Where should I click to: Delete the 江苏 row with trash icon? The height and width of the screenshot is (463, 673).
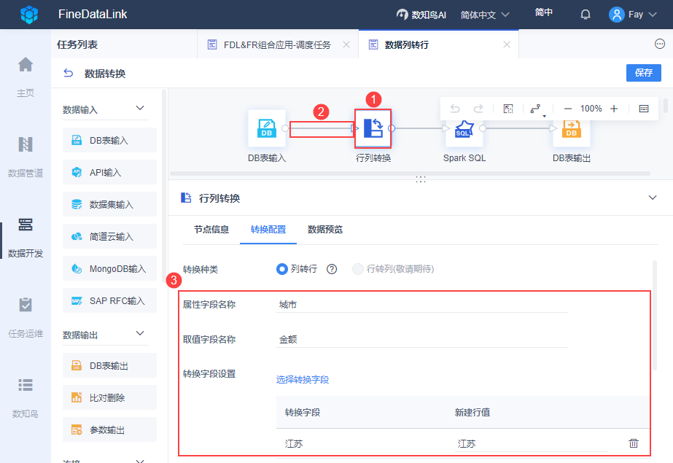click(x=634, y=443)
